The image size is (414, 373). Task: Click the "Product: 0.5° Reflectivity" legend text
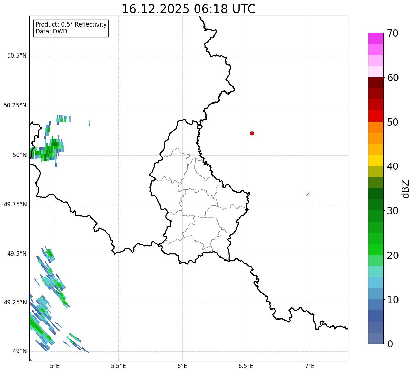point(71,24)
